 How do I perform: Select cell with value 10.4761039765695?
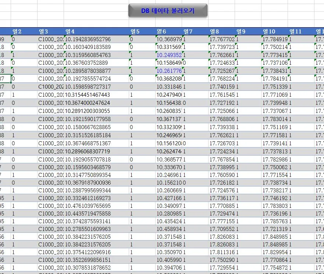[96, 206]
